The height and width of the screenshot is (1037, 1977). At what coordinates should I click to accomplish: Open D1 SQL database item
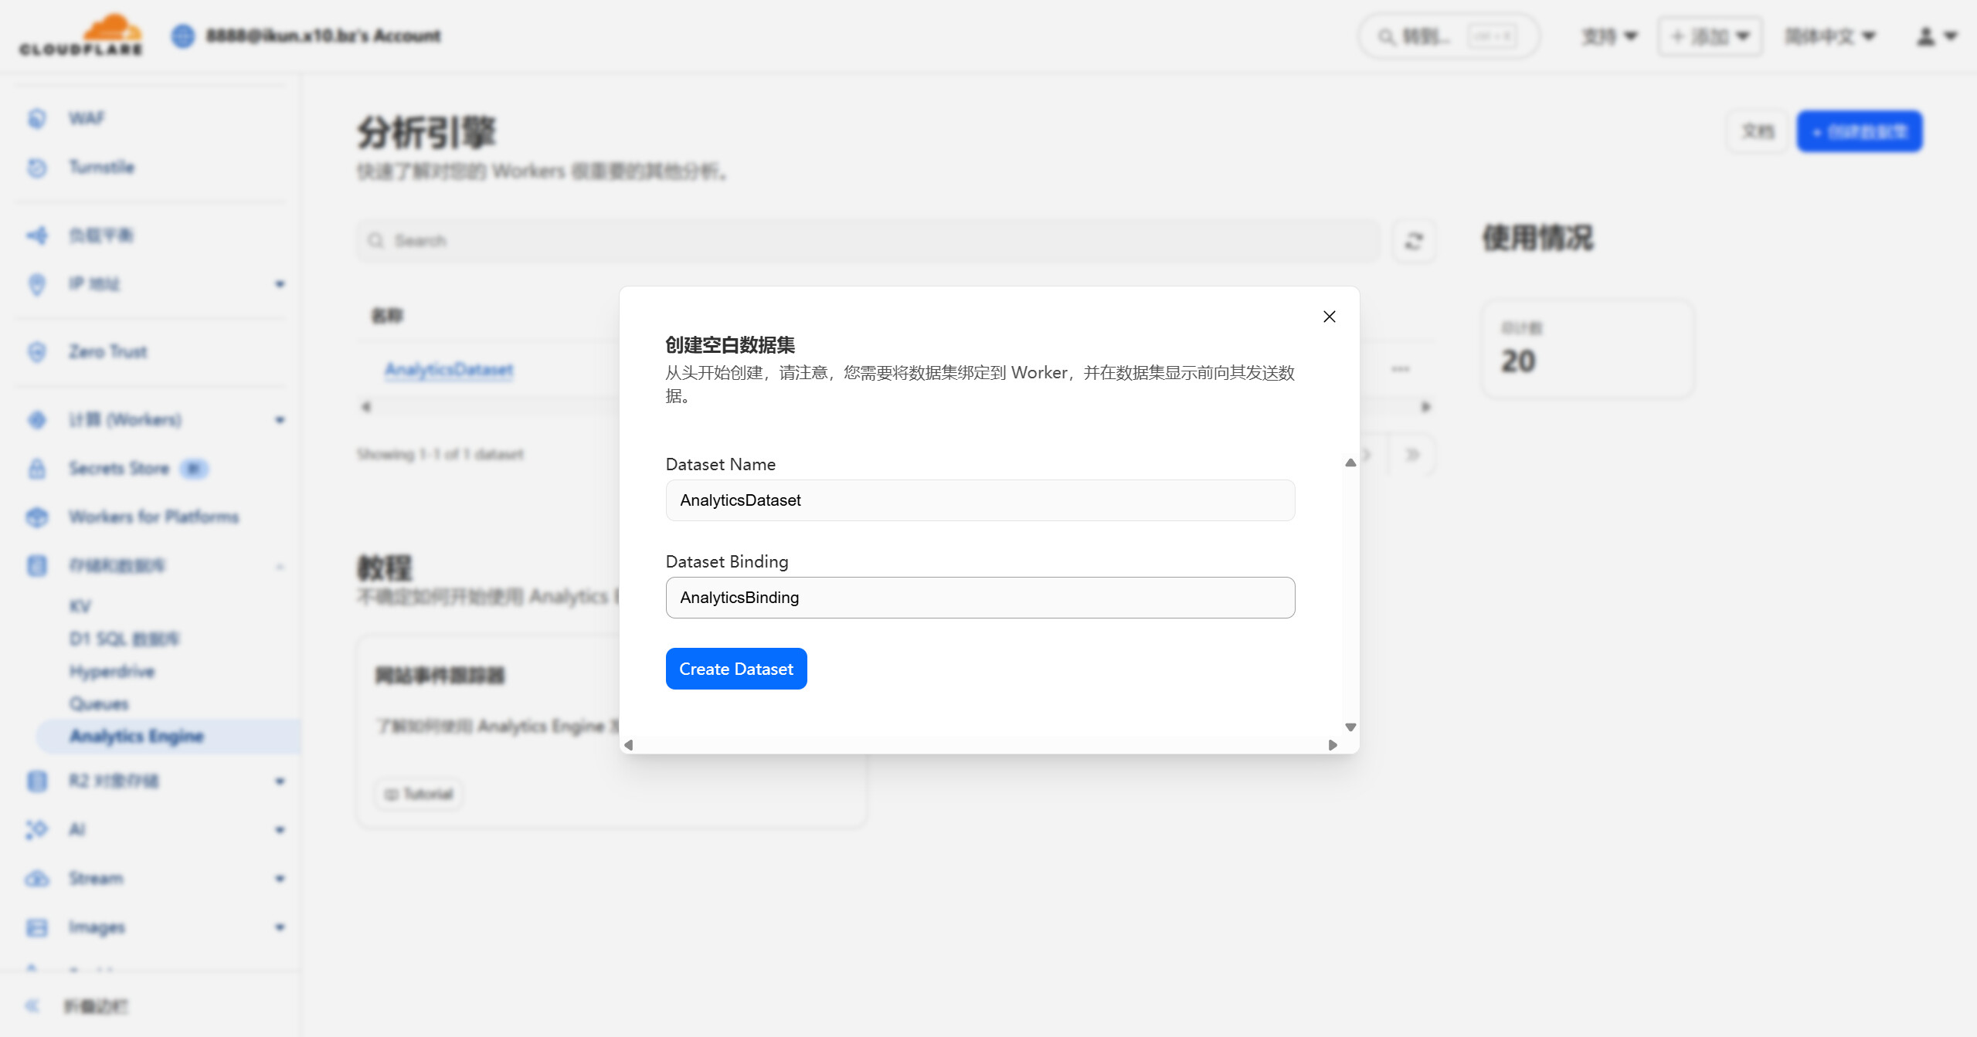tap(124, 639)
